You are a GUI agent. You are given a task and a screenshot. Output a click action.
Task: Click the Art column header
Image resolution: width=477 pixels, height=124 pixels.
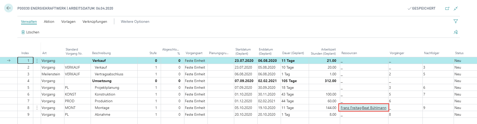tap(44, 53)
